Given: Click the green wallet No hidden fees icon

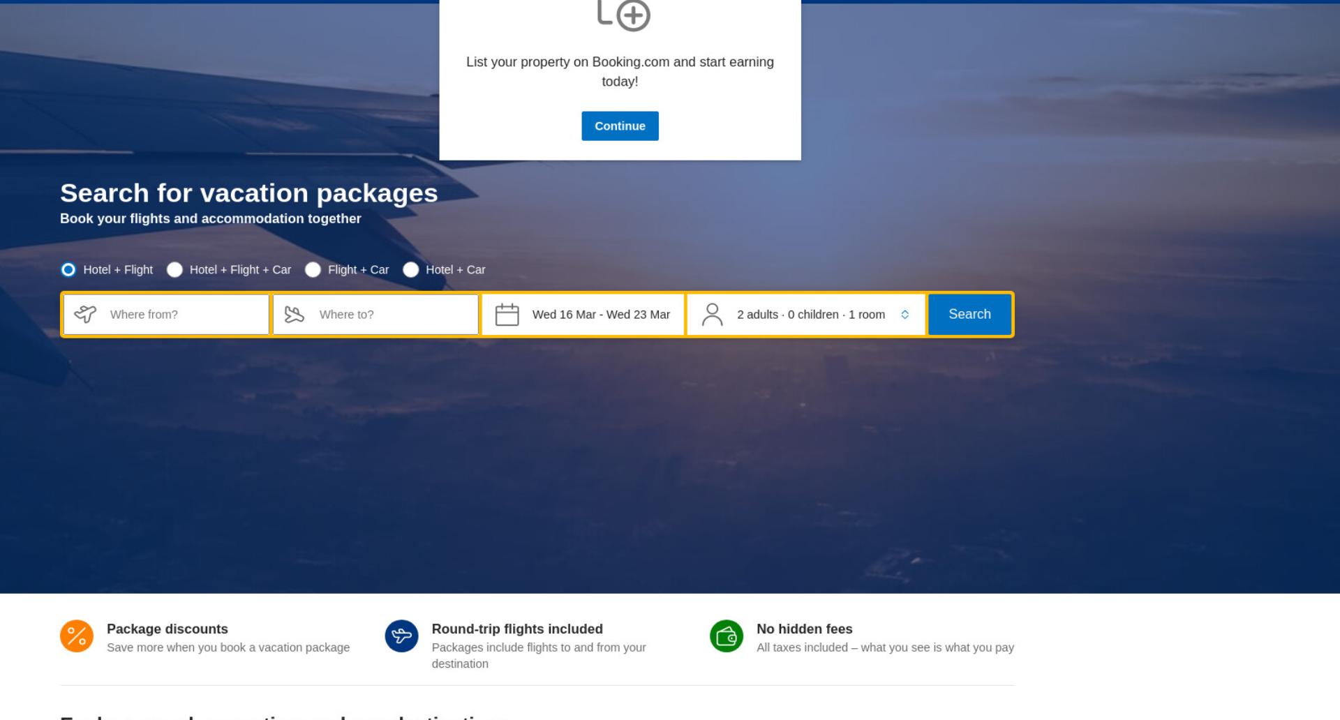Looking at the screenshot, I should coord(727,636).
